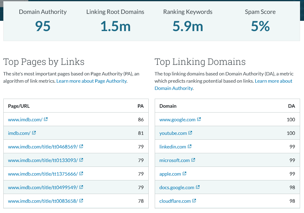Open imdb.com/ in new tab with external icon
Screen dimensions: 304x213
tap(34, 133)
